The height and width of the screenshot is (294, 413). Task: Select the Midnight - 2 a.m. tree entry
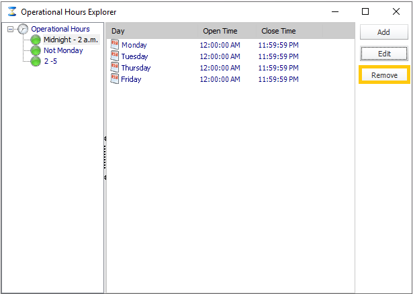[71, 40]
